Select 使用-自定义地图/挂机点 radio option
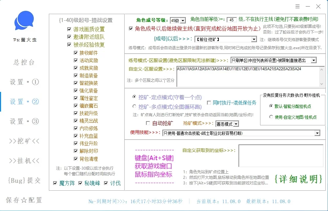This screenshot has height=211, width=328. point(271,117)
